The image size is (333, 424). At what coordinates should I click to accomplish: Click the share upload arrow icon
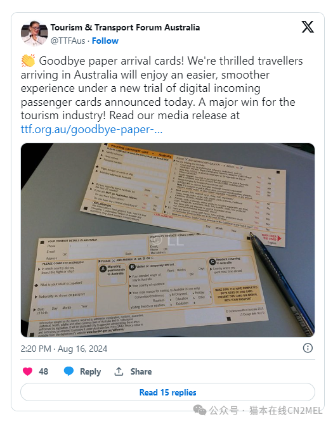pyautogui.click(x=119, y=371)
